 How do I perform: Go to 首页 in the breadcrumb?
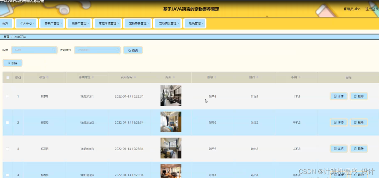click(x=6, y=37)
